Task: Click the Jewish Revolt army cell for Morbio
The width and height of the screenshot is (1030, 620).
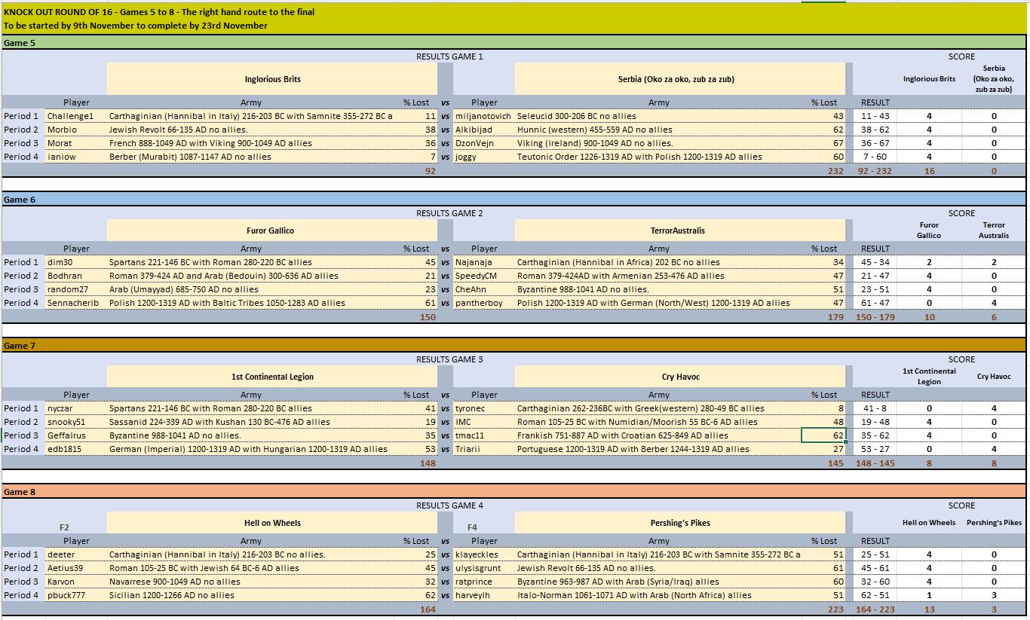Action: (251, 130)
